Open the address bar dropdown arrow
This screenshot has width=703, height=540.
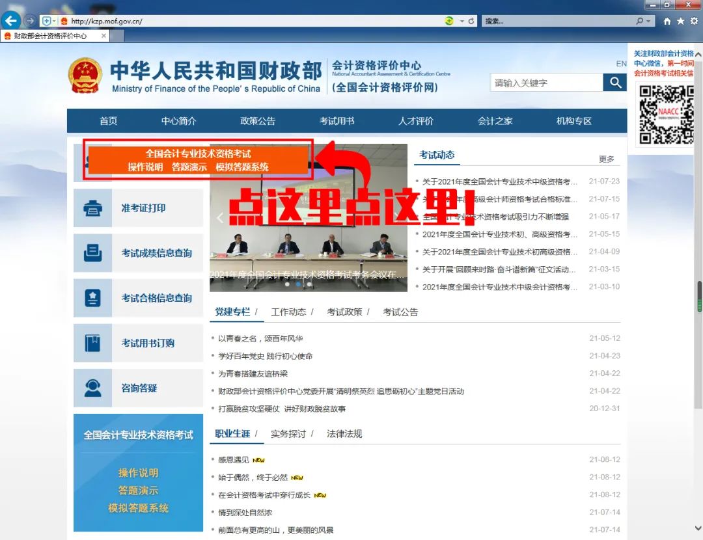click(x=462, y=21)
